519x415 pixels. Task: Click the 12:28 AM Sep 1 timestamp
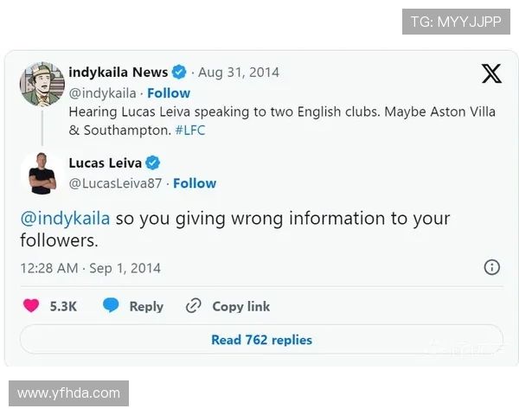click(x=90, y=268)
